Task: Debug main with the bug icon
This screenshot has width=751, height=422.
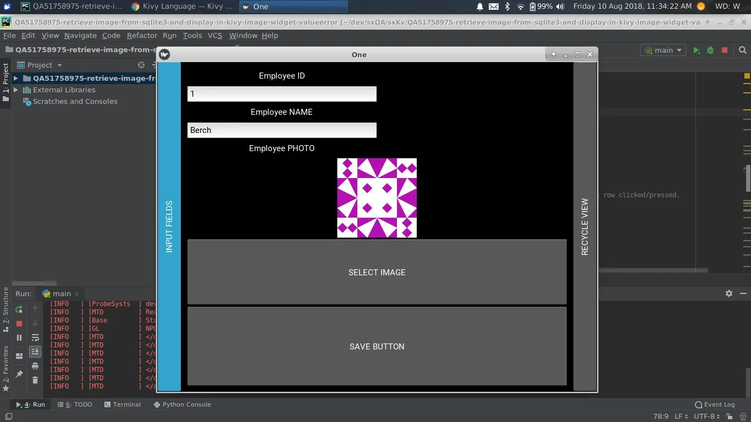Action: tap(710, 50)
